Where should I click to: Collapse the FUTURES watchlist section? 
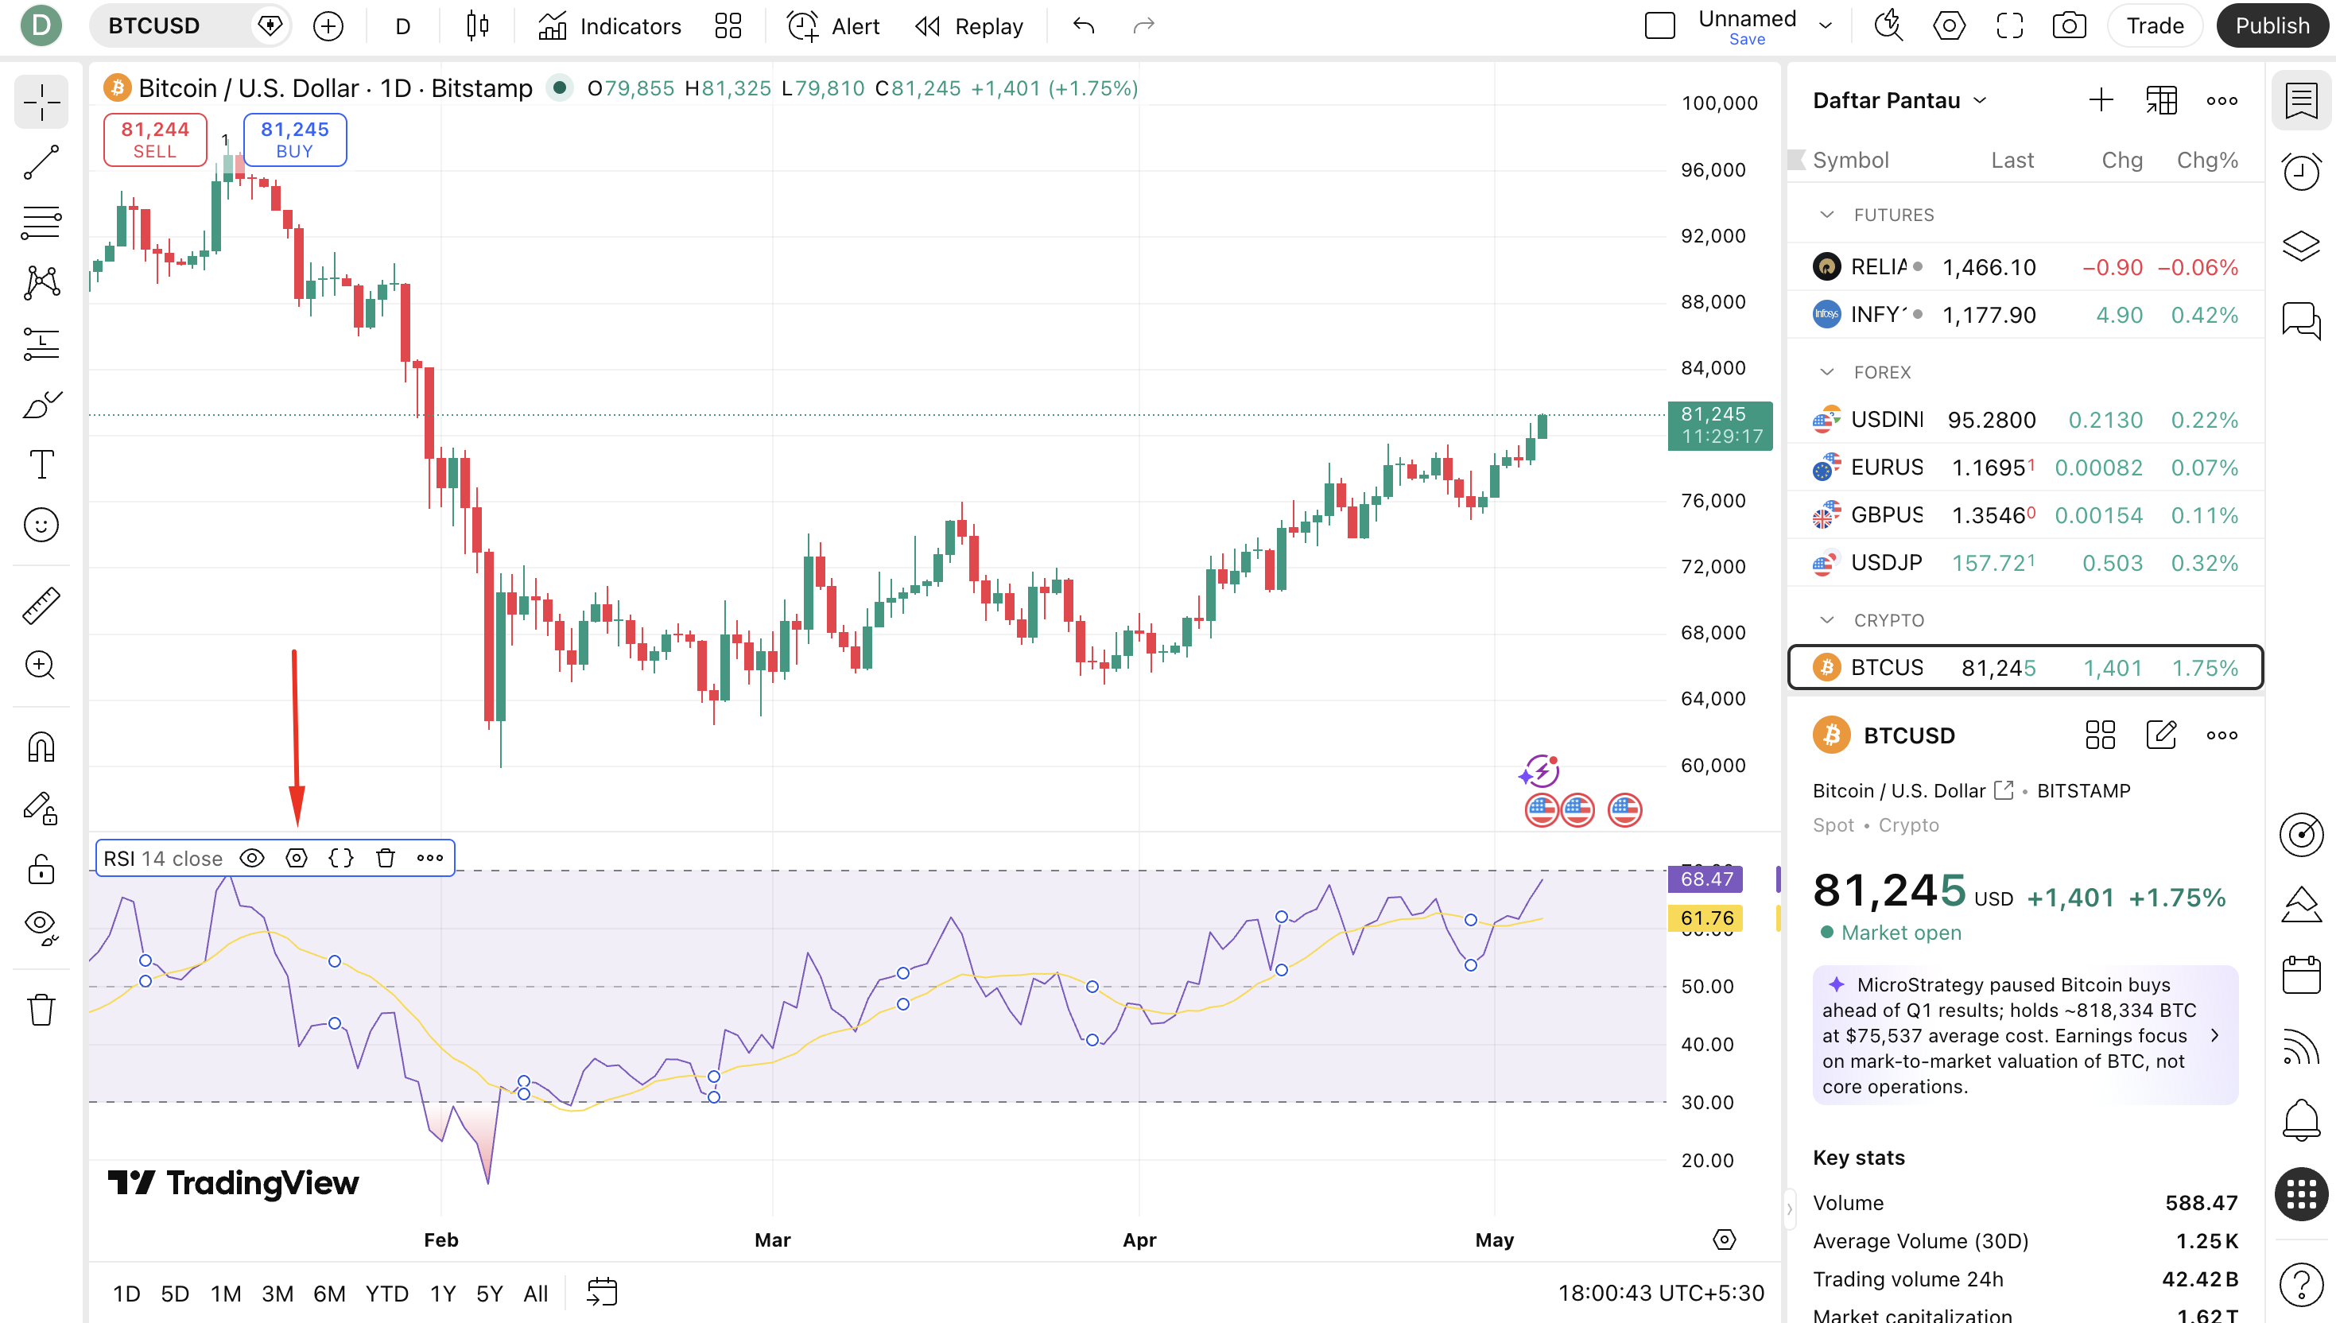coord(1826,215)
